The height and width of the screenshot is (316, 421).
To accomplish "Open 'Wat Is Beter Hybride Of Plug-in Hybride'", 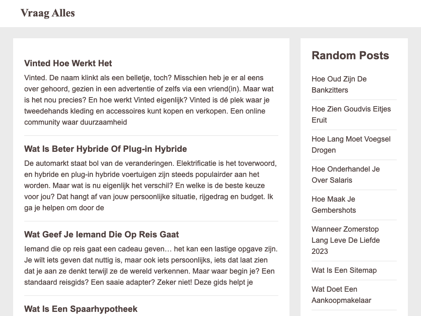I will tap(105, 149).
